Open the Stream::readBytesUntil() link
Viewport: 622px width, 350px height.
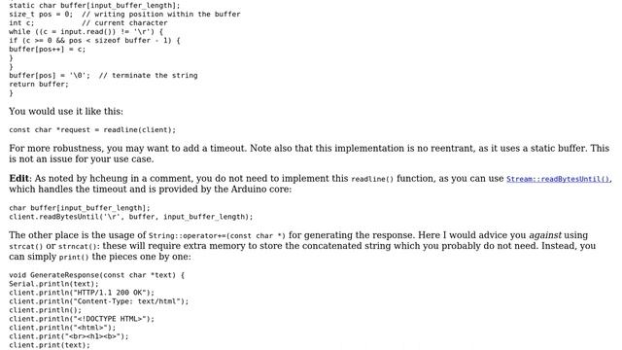(558, 179)
